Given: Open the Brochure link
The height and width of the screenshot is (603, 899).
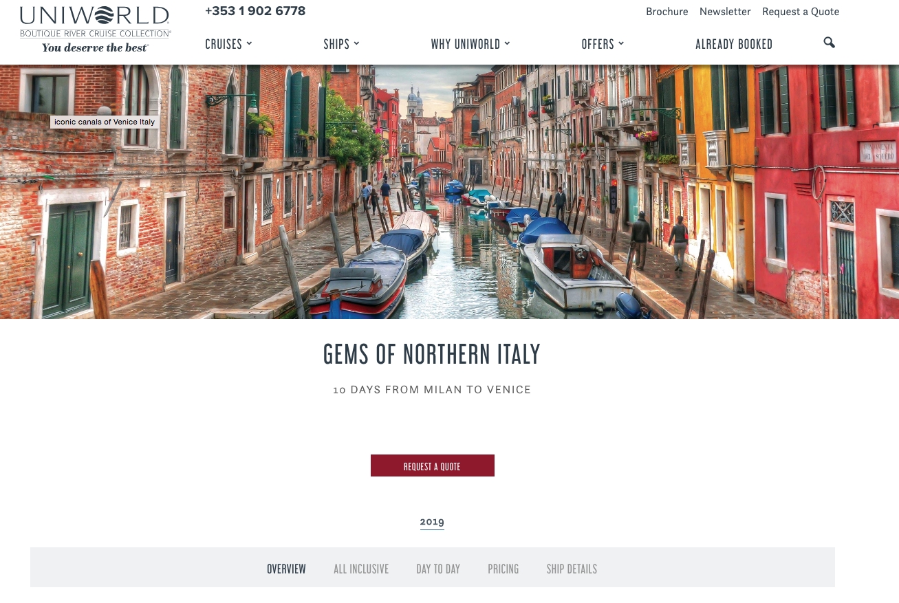Looking at the screenshot, I should tap(667, 12).
